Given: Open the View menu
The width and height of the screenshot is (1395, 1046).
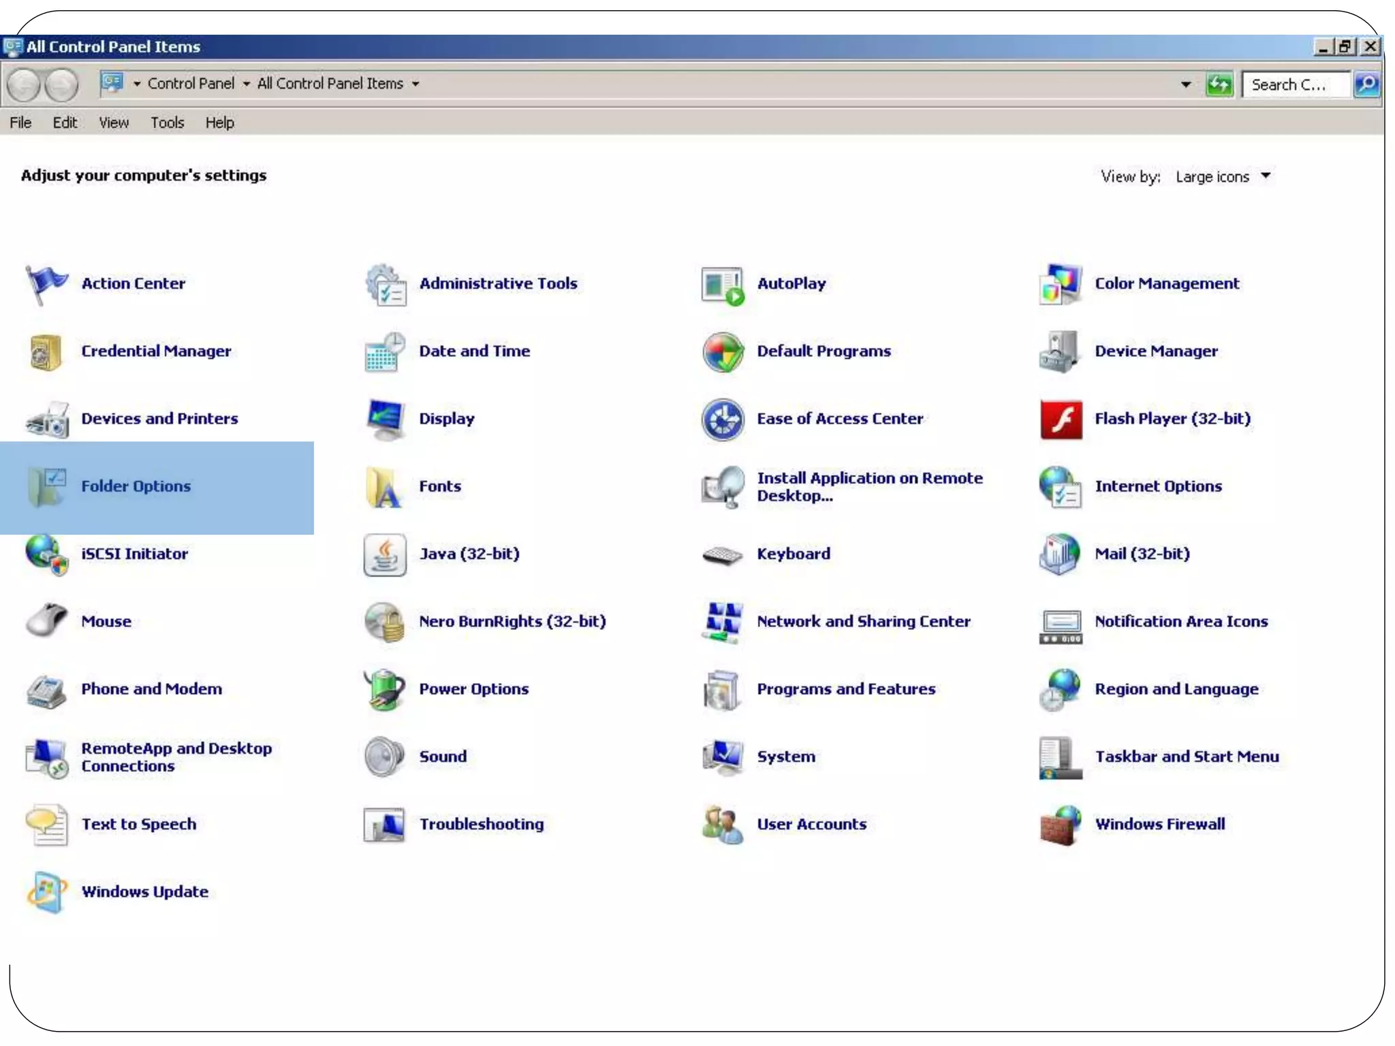Looking at the screenshot, I should coord(113,123).
